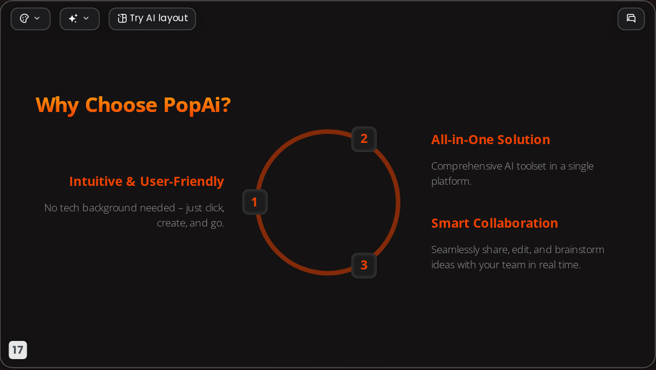Viewport: 656px width, 370px height.
Task: Click empty center of the circle diagram
Action: 328,202
